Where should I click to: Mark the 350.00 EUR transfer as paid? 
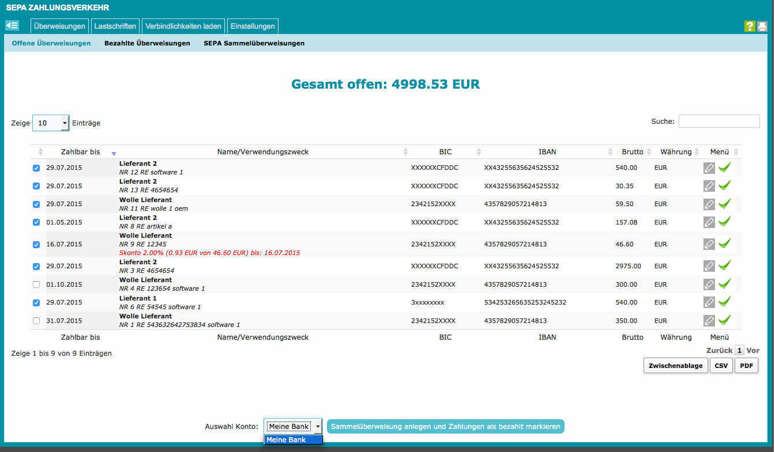tap(725, 321)
